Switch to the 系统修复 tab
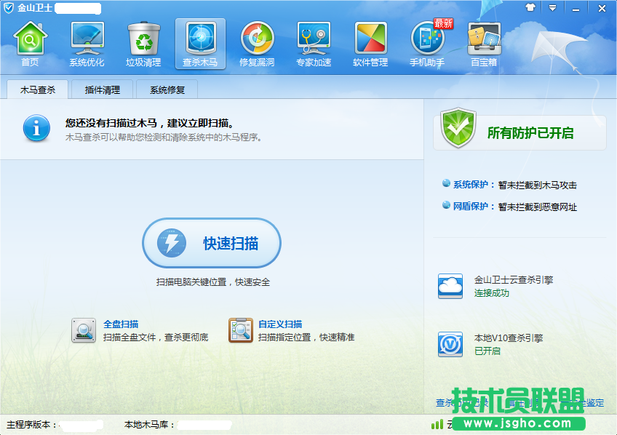 [x=167, y=90]
